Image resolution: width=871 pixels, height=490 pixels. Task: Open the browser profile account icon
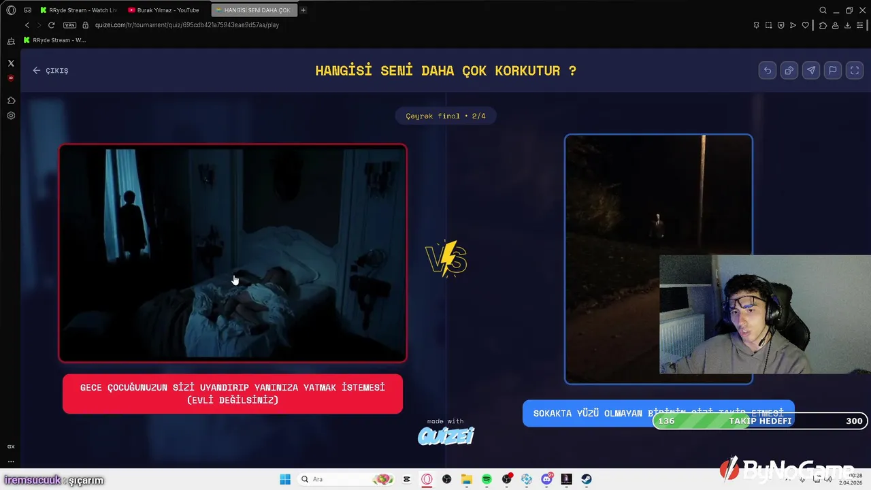click(835, 25)
